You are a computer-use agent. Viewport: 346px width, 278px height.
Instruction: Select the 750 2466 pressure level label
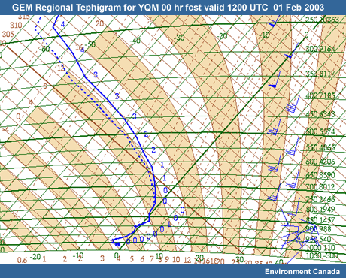pyautogui.click(x=320, y=199)
